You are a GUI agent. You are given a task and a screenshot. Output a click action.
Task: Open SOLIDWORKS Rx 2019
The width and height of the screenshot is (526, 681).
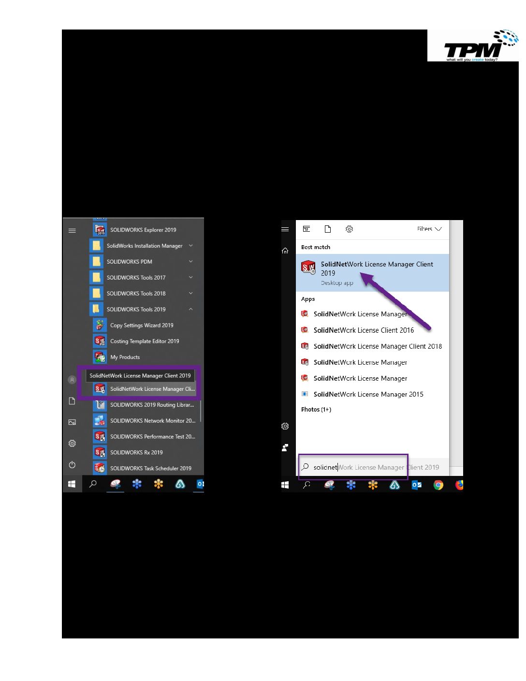(x=136, y=453)
